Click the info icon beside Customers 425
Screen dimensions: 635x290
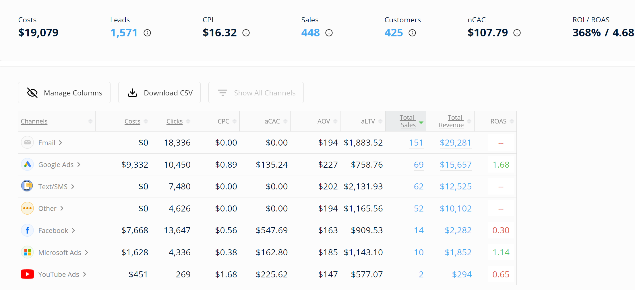[412, 33]
